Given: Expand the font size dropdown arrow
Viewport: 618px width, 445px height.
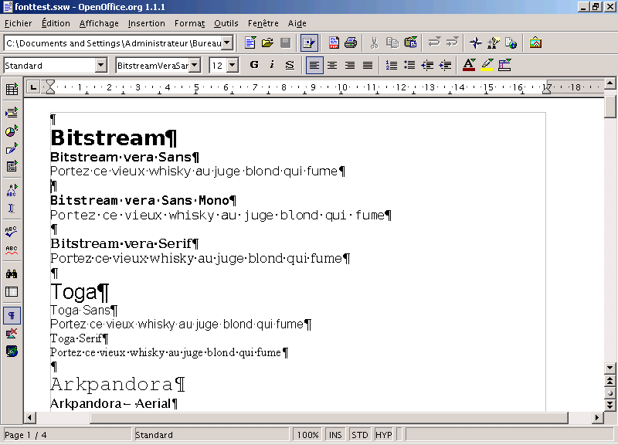Looking at the screenshot, I should click(x=233, y=65).
